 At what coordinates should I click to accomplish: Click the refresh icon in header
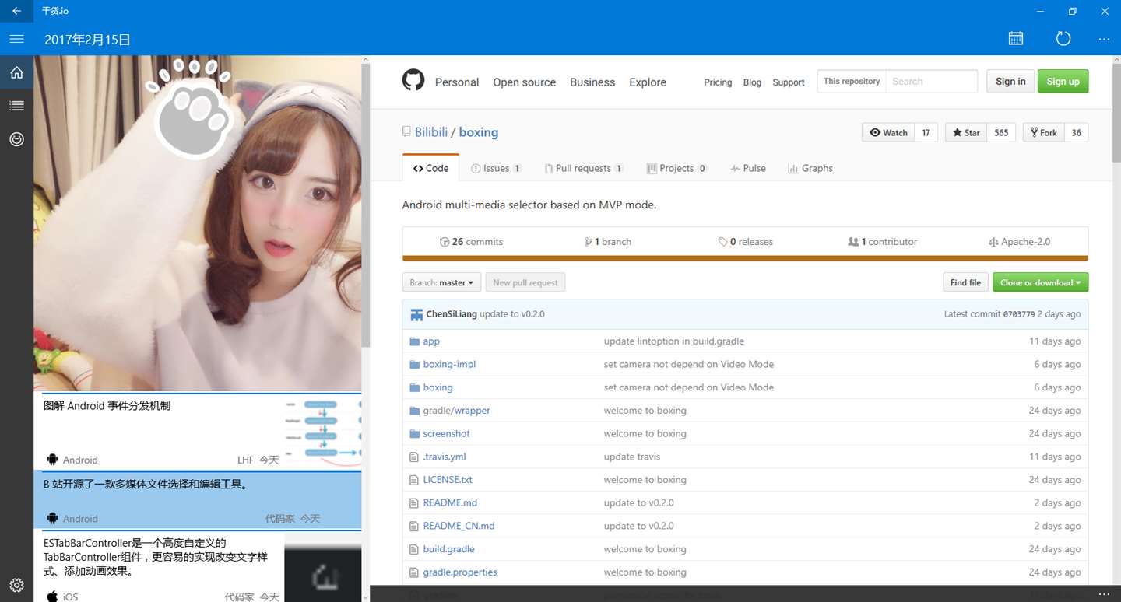(1063, 39)
